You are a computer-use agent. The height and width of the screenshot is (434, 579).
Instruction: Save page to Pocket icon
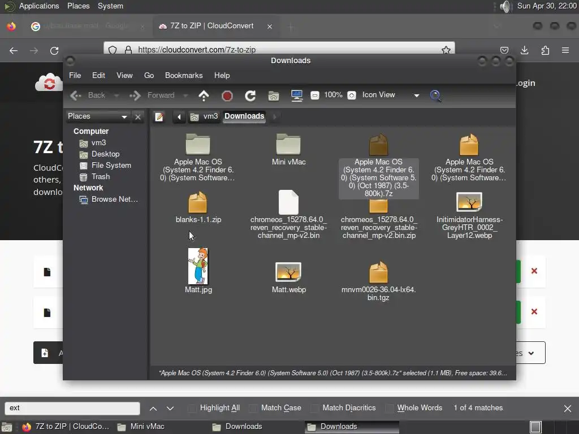pyautogui.click(x=504, y=50)
